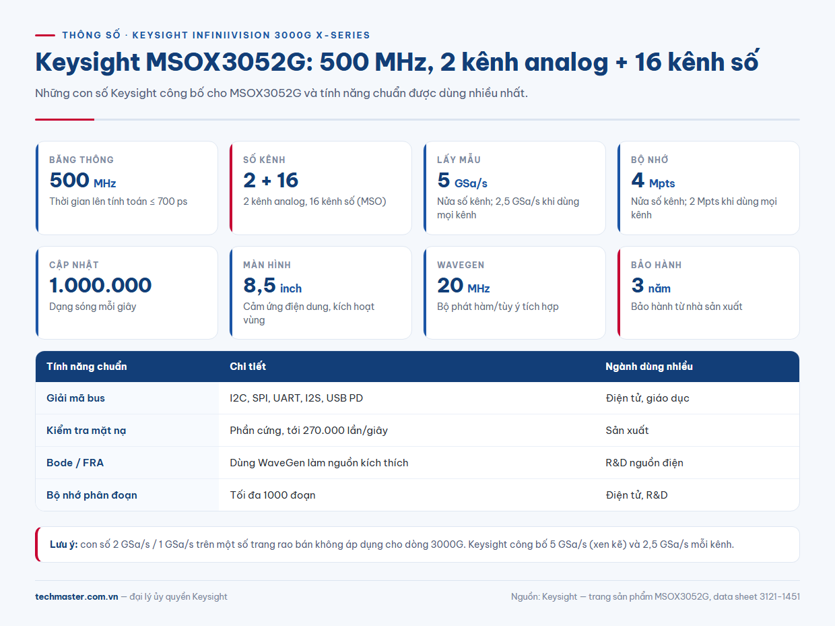Click the '20 MHz' WaveGen value
Viewport: 835px width, 626px height.
coord(463,286)
